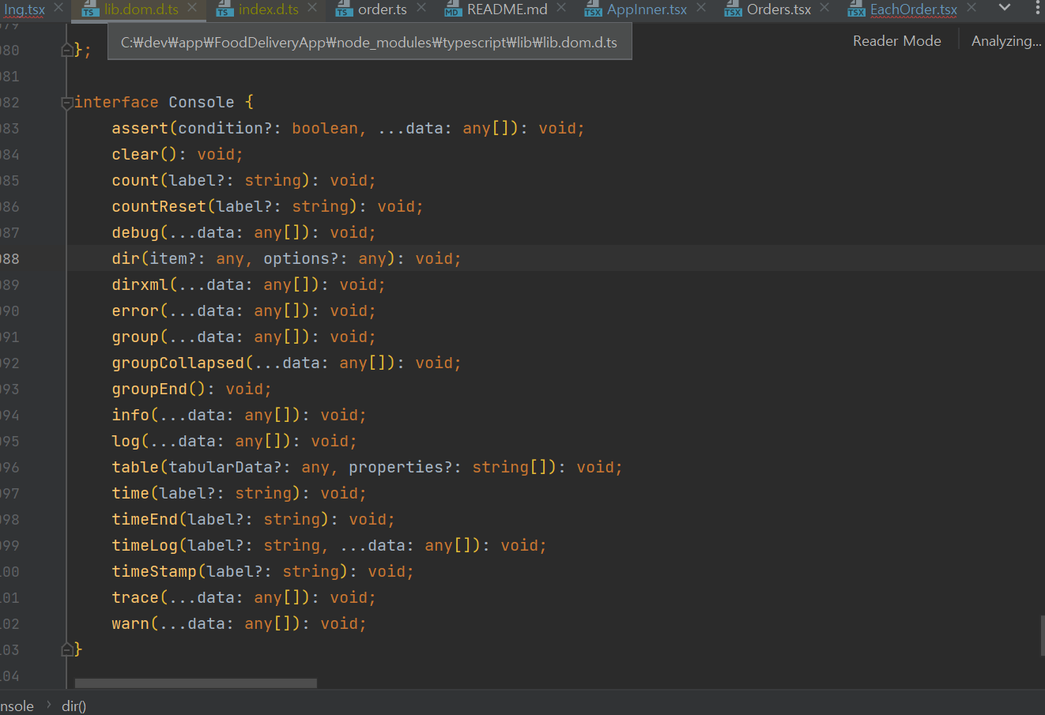Switch to the AppInner.tsx tab
Viewport: 1045px width, 715px height.
(647, 9)
